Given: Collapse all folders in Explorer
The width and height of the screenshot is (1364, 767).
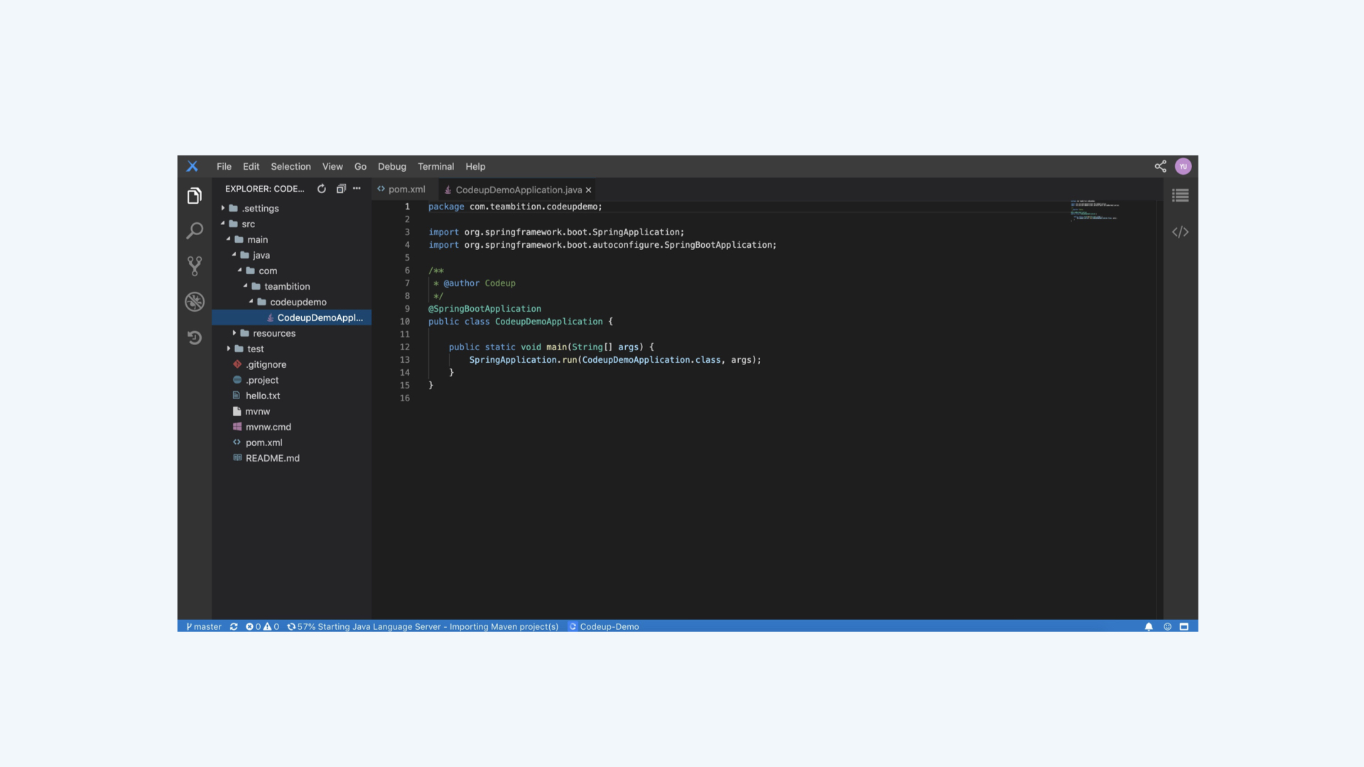Looking at the screenshot, I should click(x=341, y=189).
